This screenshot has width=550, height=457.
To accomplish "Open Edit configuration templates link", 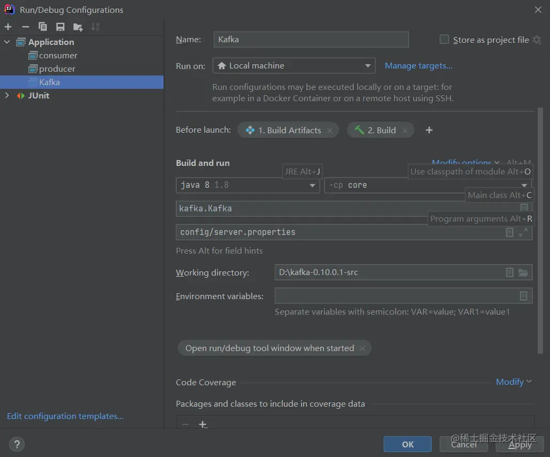I will [x=65, y=416].
